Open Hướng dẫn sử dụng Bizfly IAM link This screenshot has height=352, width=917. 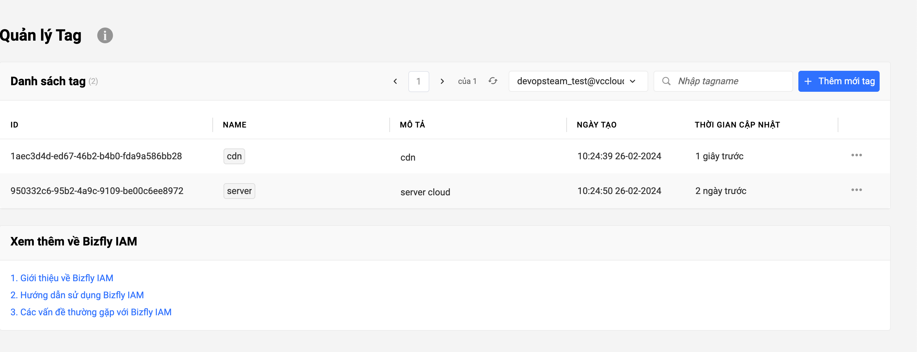(x=77, y=295)
